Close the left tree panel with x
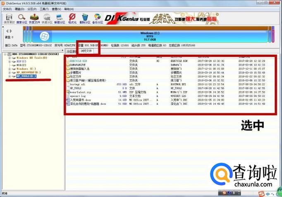Screen dimensions: 282x197 62,50
